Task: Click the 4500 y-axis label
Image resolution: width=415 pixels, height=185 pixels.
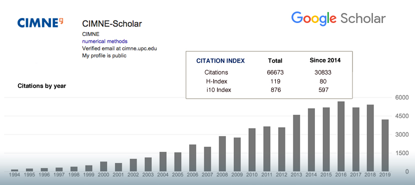Action: pyautogui.click(x=402, y=116)
